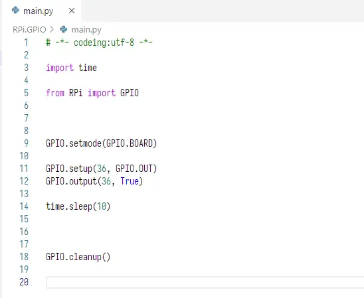Open the main.py breadcrumb item
The image size is (364, 298).
[x=86, y=30]
